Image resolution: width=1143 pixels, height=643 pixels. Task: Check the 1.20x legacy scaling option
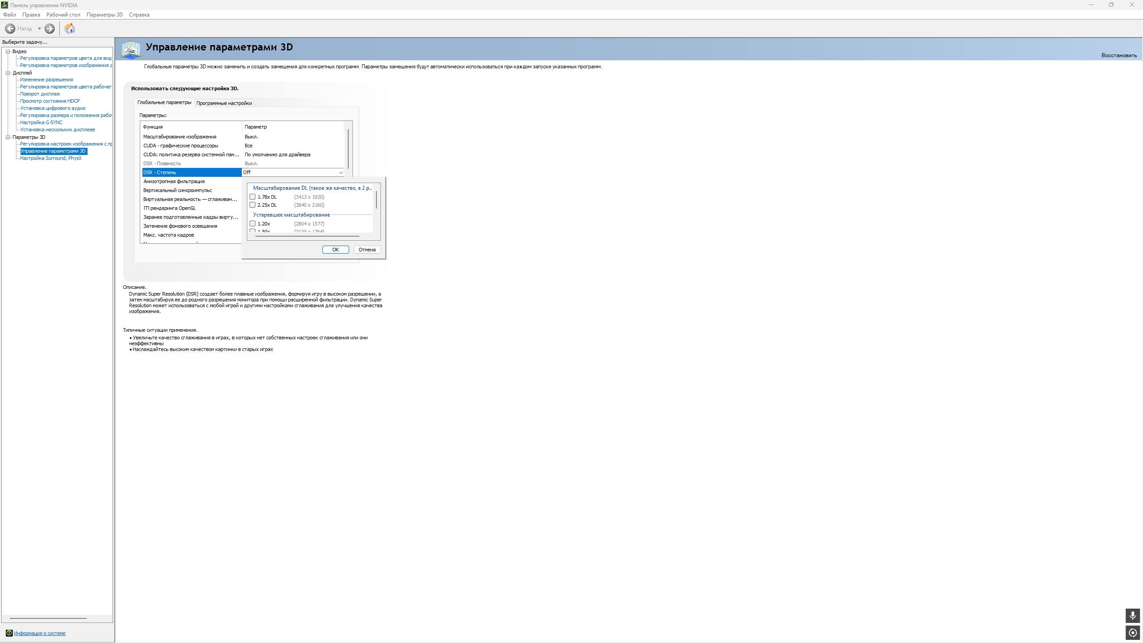pyautogui.click(x=253, y=224)
